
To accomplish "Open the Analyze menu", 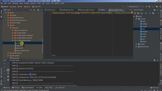I will [27, 3].
